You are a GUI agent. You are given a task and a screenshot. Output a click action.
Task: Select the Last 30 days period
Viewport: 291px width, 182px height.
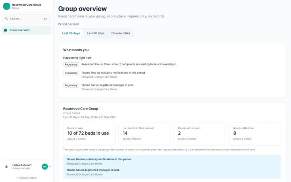(x=71, y=33)
